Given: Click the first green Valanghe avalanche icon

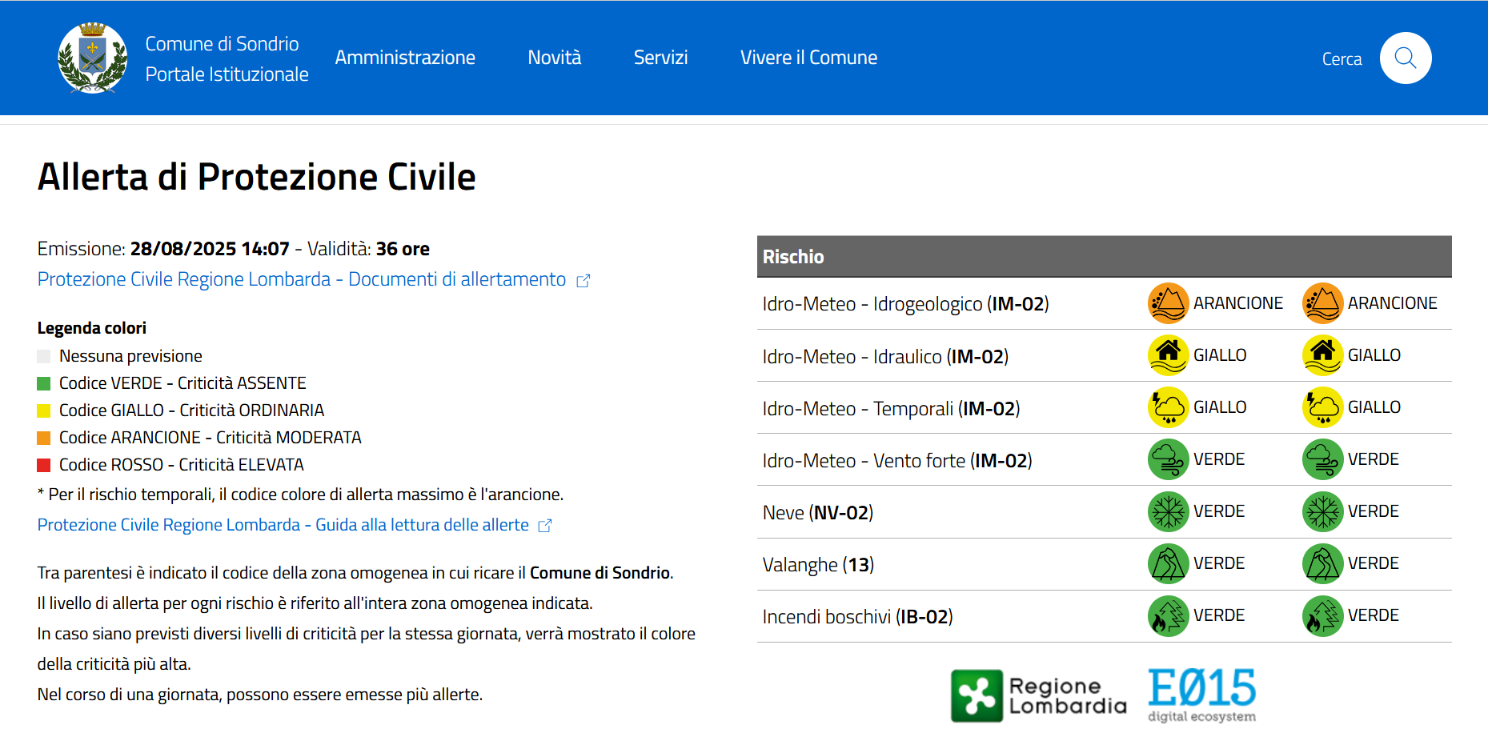Looking at the screenshot, I should (1168, 563).
